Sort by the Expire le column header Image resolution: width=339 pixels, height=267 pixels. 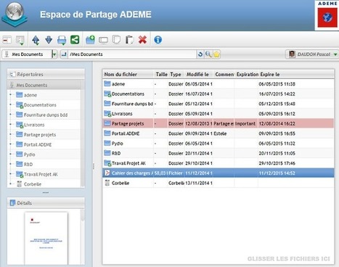[270, 74]
